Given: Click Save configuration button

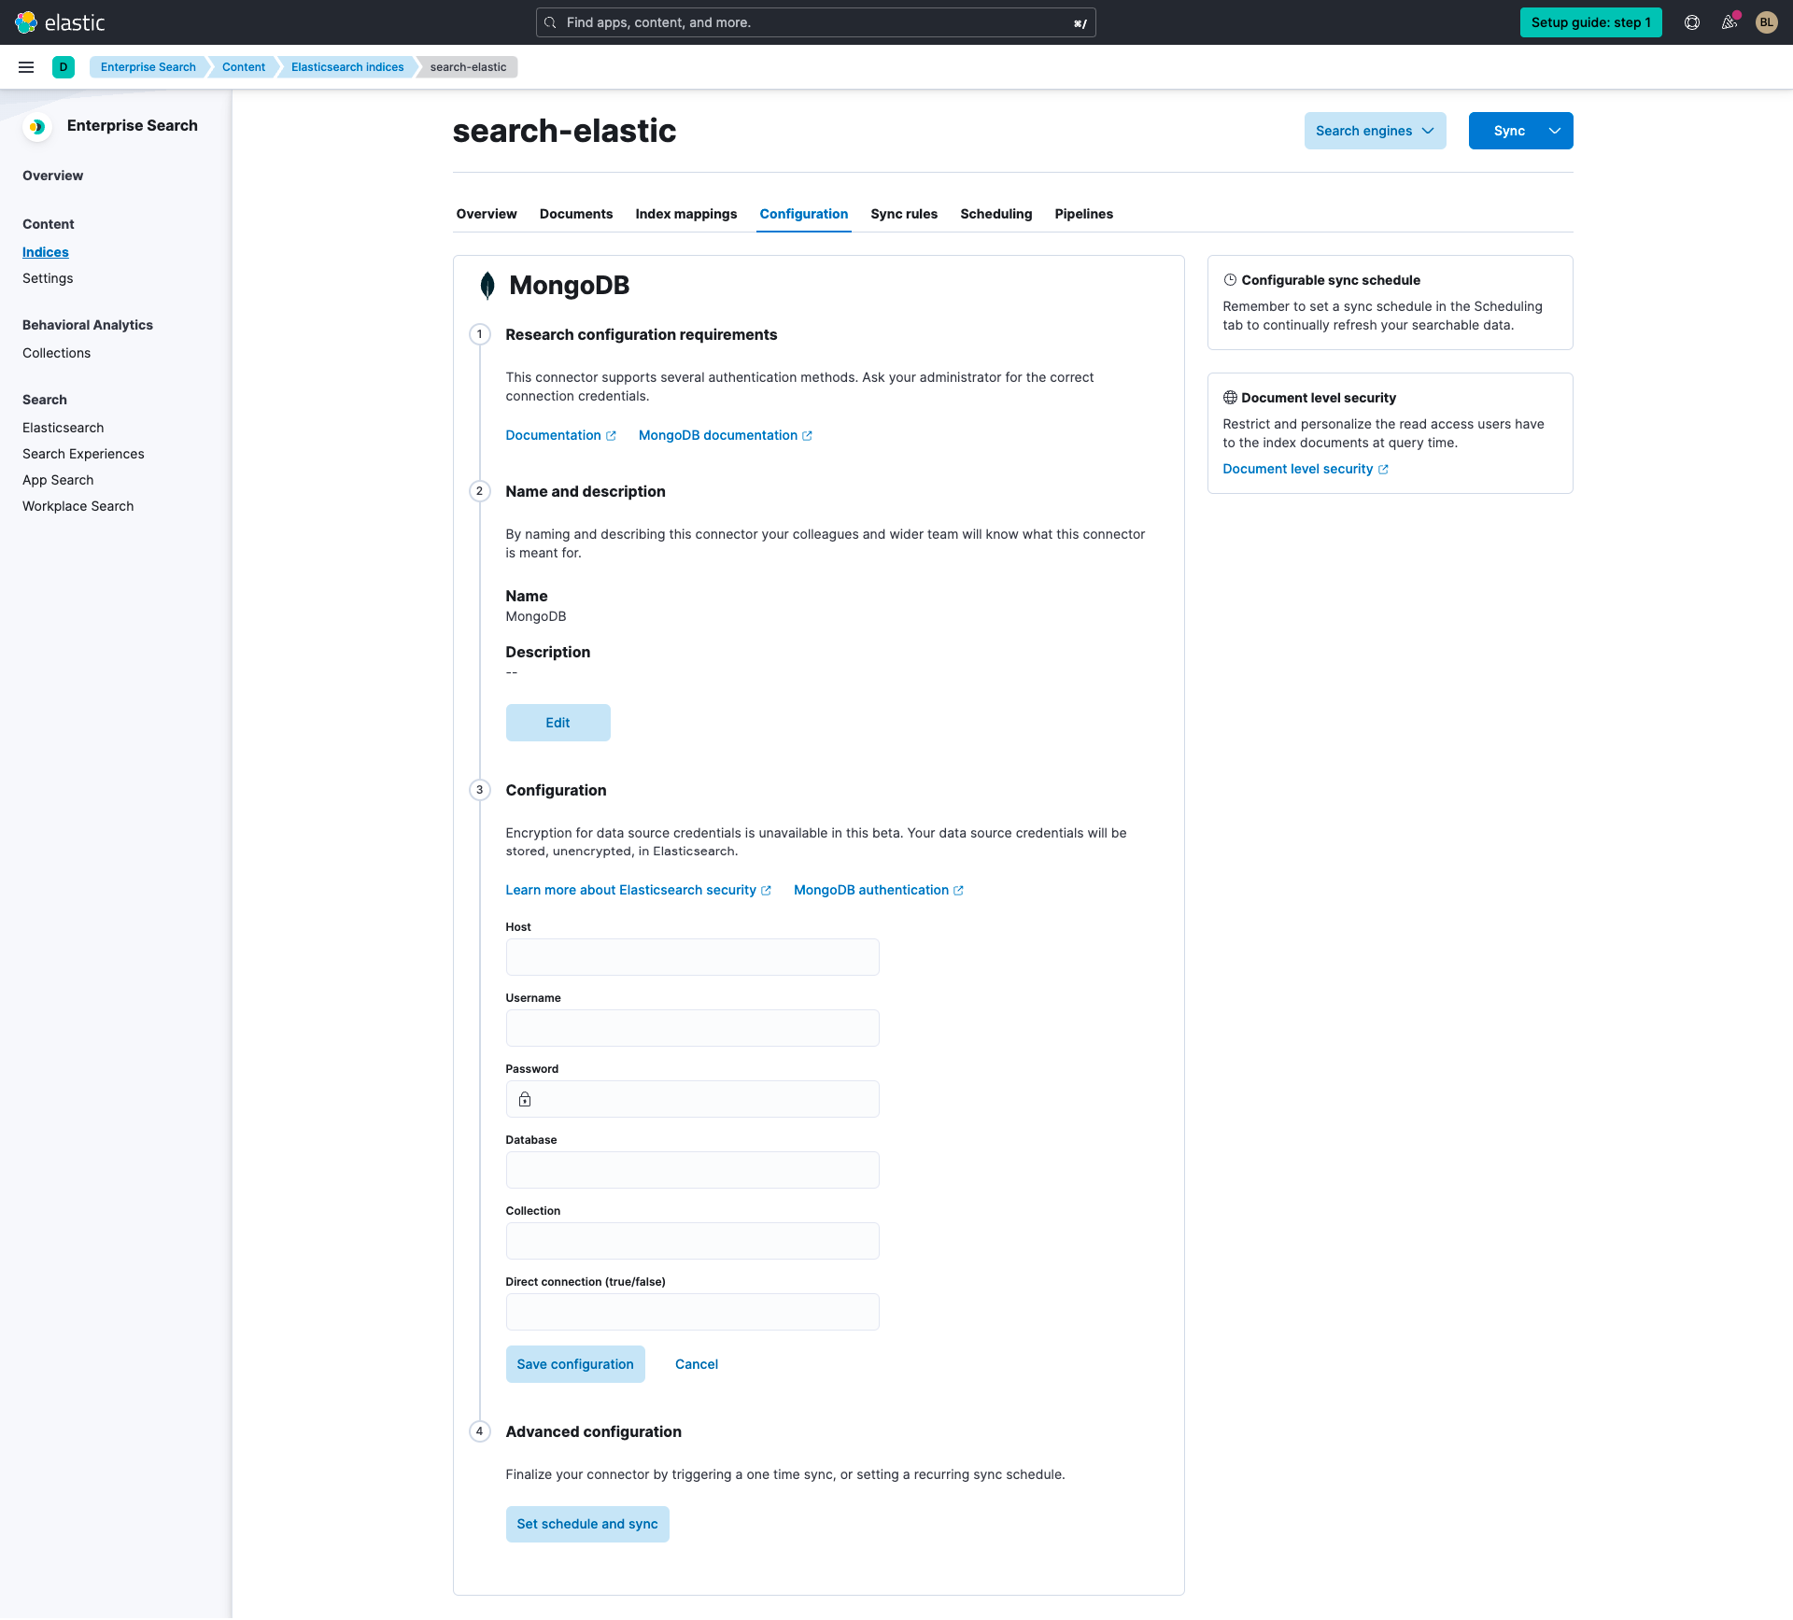Looking at the screenshot, I should (x=575, y=1364).
